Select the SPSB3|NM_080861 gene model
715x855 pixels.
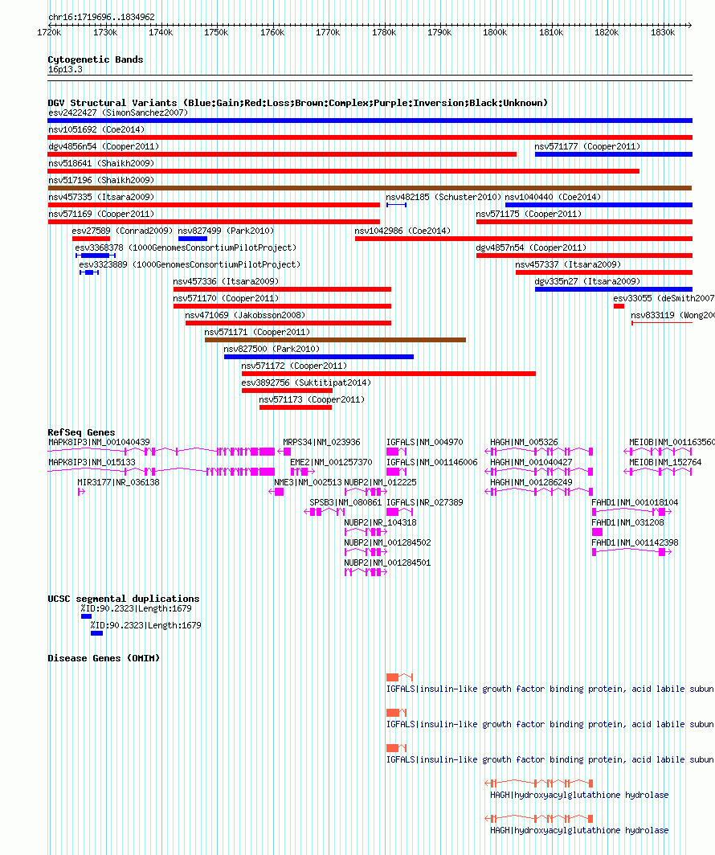tap(325, 512)
